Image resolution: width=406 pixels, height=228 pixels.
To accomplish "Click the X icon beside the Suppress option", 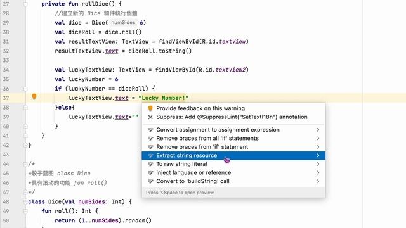I will coord(150,117).
